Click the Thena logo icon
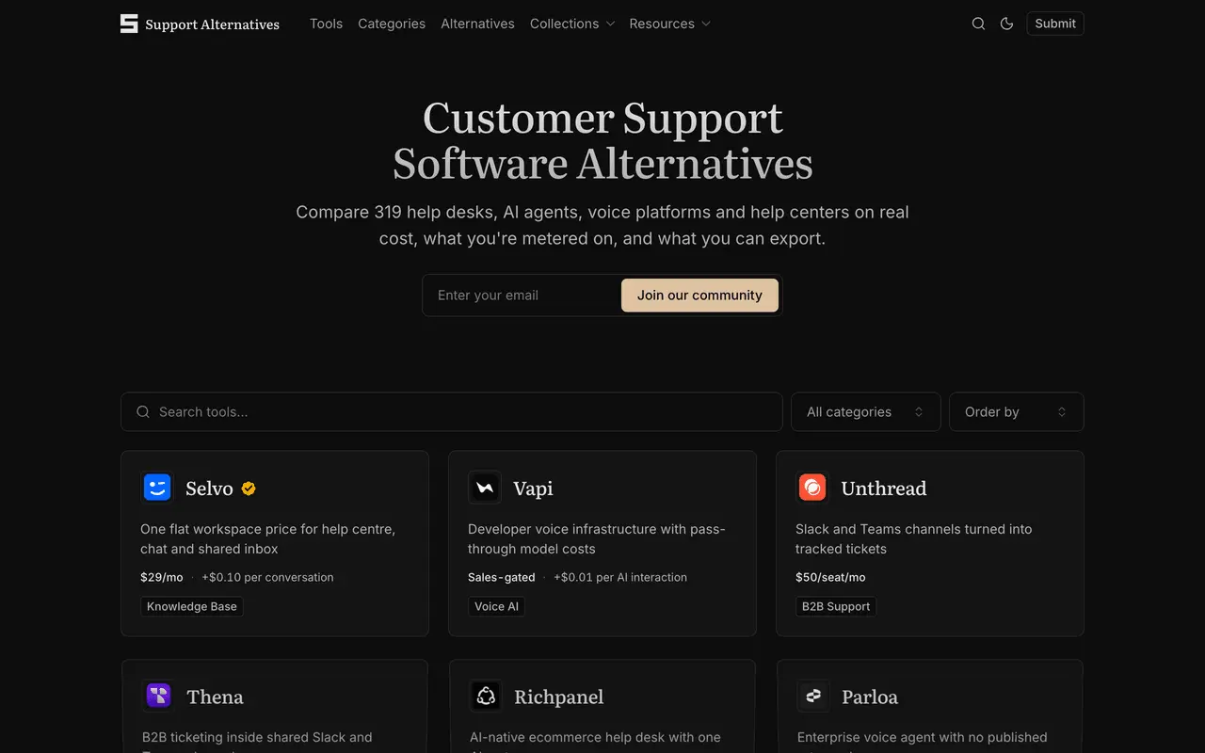Viewport: 1205px width, 753px height. point(158,697)
